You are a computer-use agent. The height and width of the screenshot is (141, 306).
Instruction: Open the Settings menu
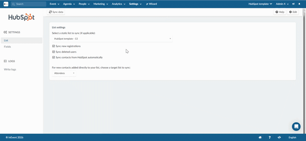135,4
